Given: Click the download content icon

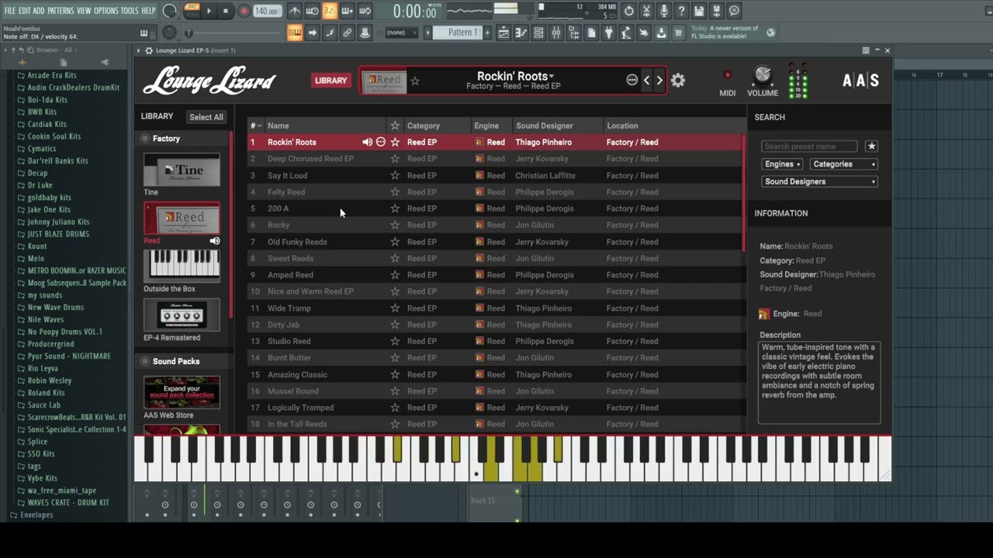Looking at the screenshot, I should click(661, 33).
